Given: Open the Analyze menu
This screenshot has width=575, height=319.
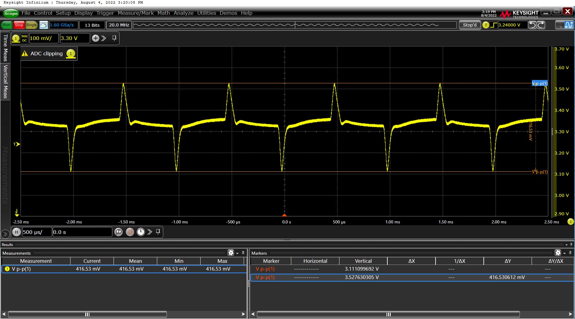Looking at the screenshot, I should pyautogui.click(x=183, y=13).
